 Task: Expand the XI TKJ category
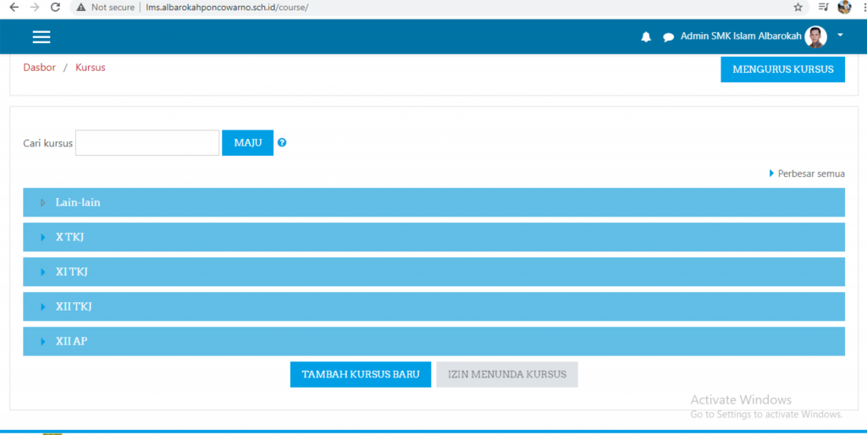[71, 272]
